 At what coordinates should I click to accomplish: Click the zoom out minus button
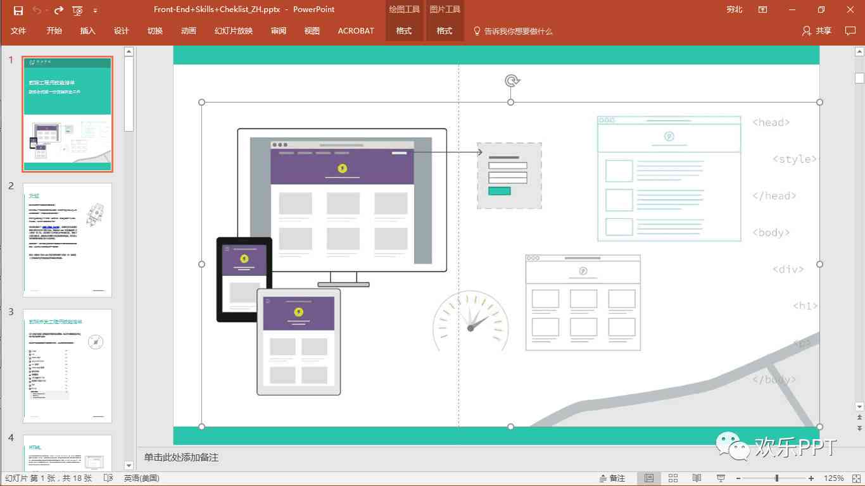pos(738,478)
